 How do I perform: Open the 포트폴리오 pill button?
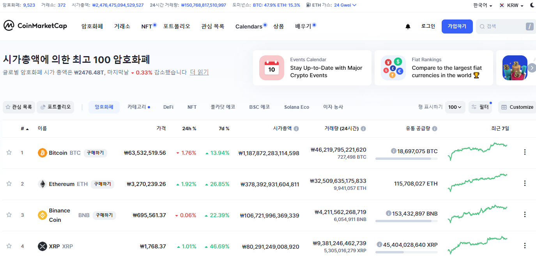click(55, 107)
